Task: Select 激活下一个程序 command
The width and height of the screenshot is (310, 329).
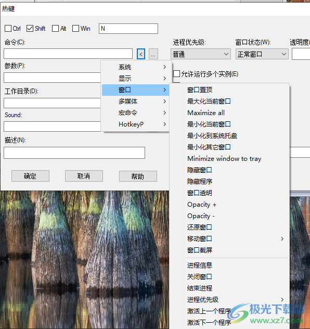Action: pos(229,323)
